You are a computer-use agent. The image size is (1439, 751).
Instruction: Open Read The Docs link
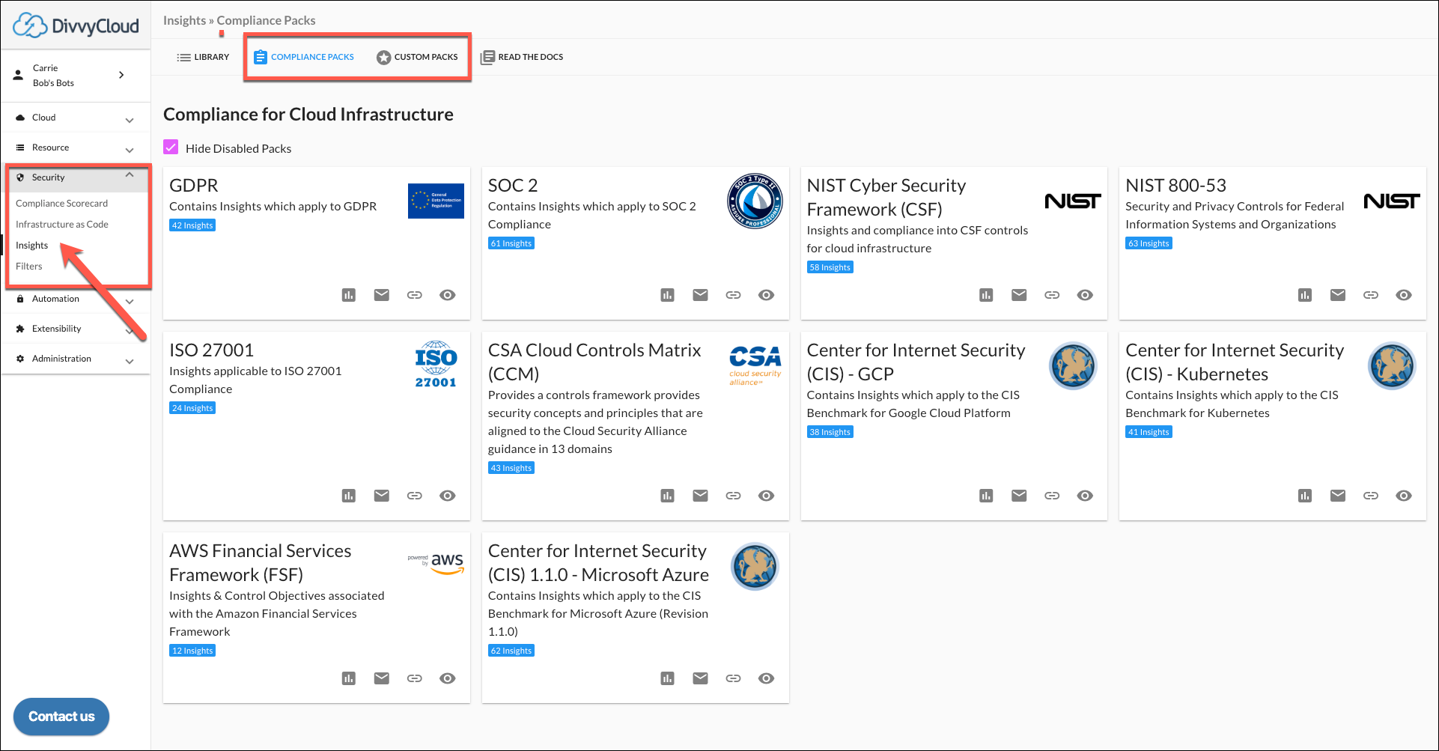(x=522, y=57)
